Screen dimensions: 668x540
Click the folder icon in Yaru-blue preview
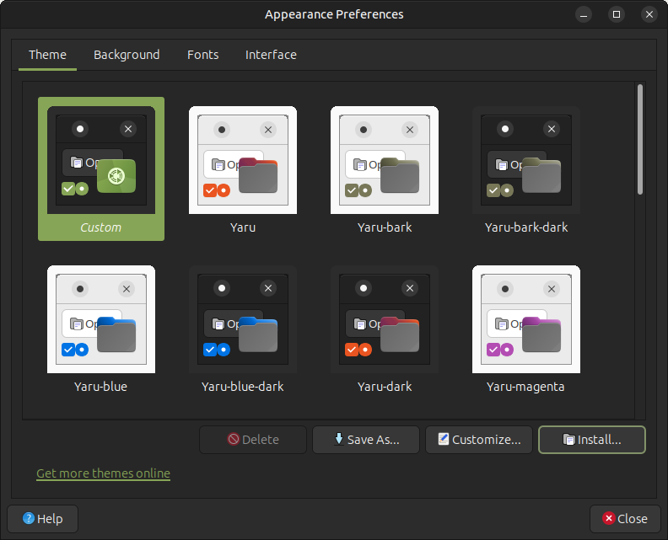coord(116,334)
